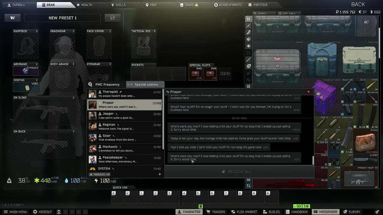383x215 pixels.
Task: Select the USEC dogtag item
Action: click(26, 87)
